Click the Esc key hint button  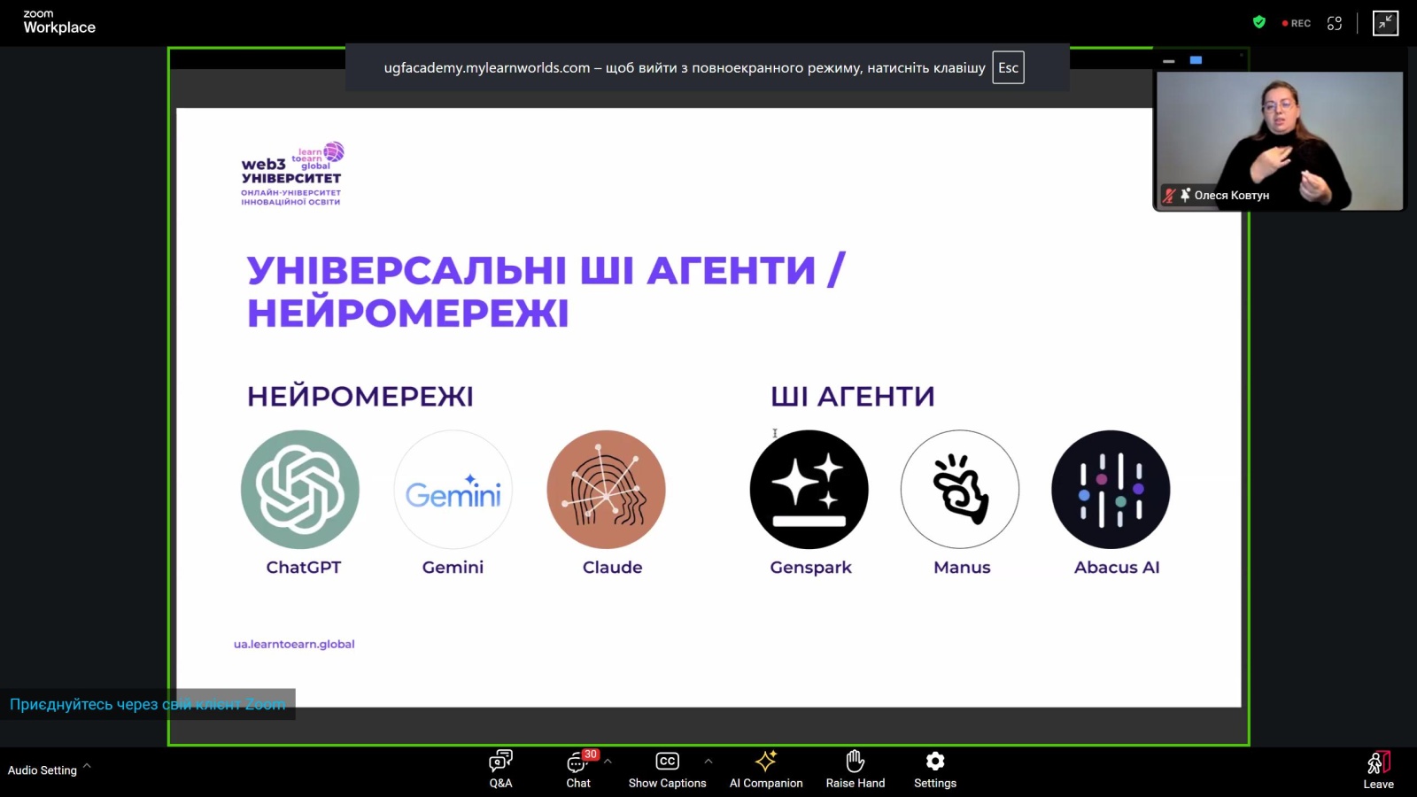[x=1008, y=67]
